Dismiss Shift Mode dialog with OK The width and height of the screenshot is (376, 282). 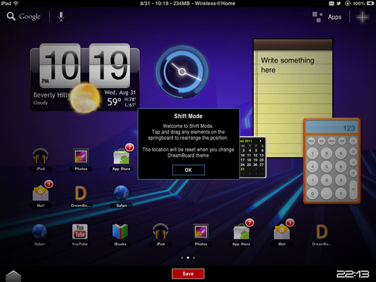(x=189, y=170)
